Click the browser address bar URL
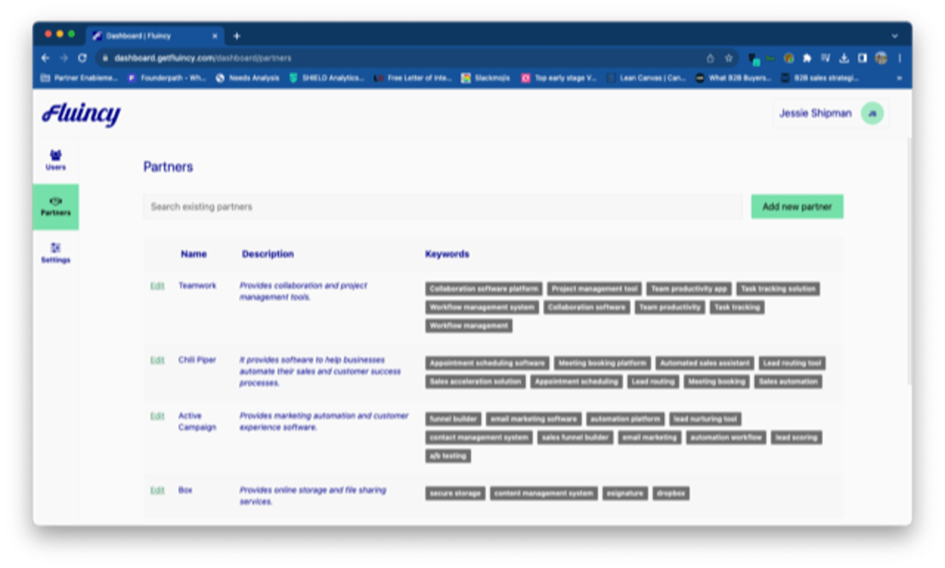945x568 pixels. point(203,58)
